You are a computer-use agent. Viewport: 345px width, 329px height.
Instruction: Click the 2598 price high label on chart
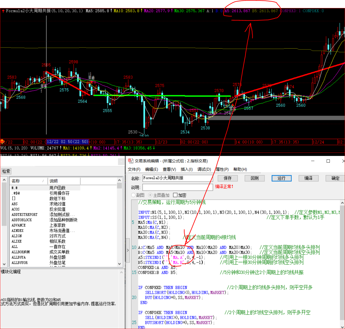[74, 62]
